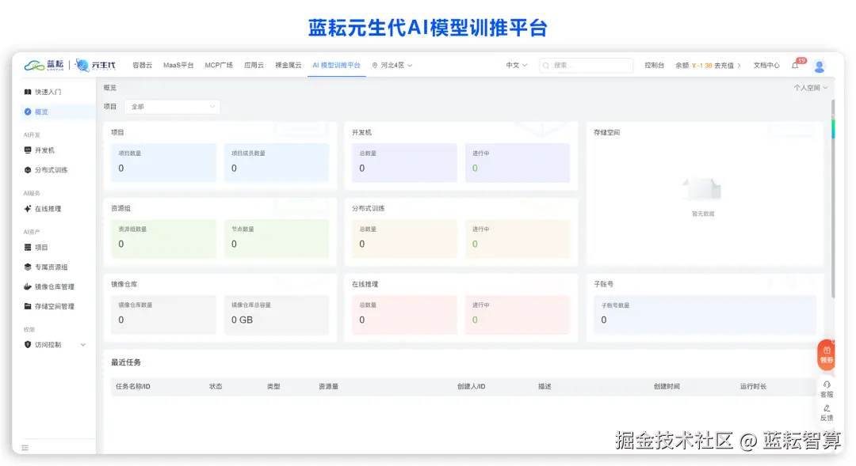Click the 元生代 logo
Screen dimensions: 856x466
point(96,66)
